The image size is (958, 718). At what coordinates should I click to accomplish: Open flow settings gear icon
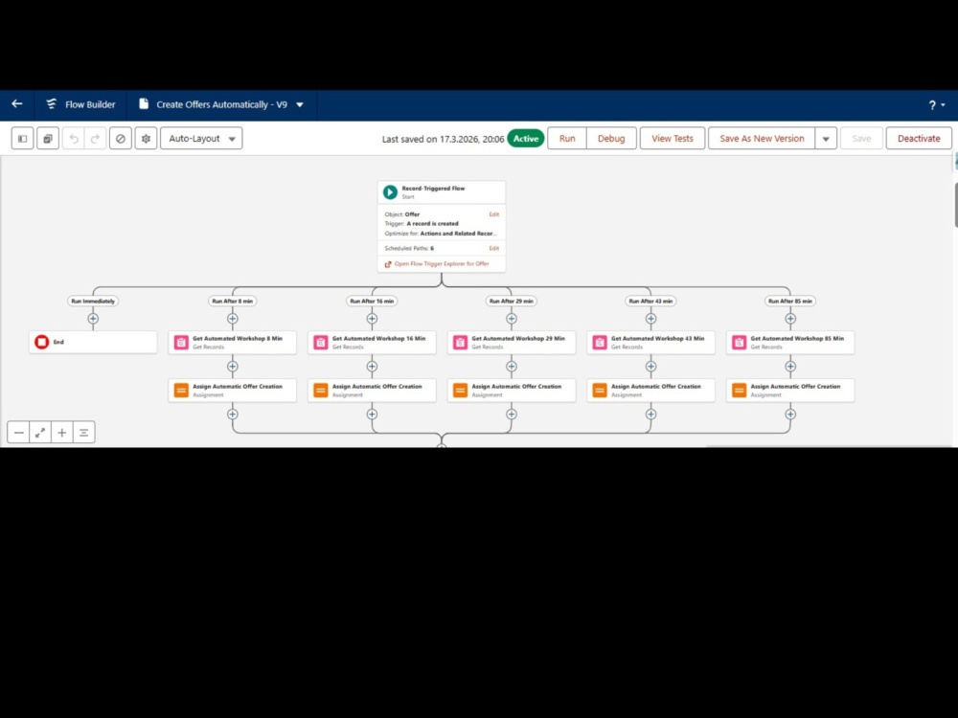click(146, 139)
